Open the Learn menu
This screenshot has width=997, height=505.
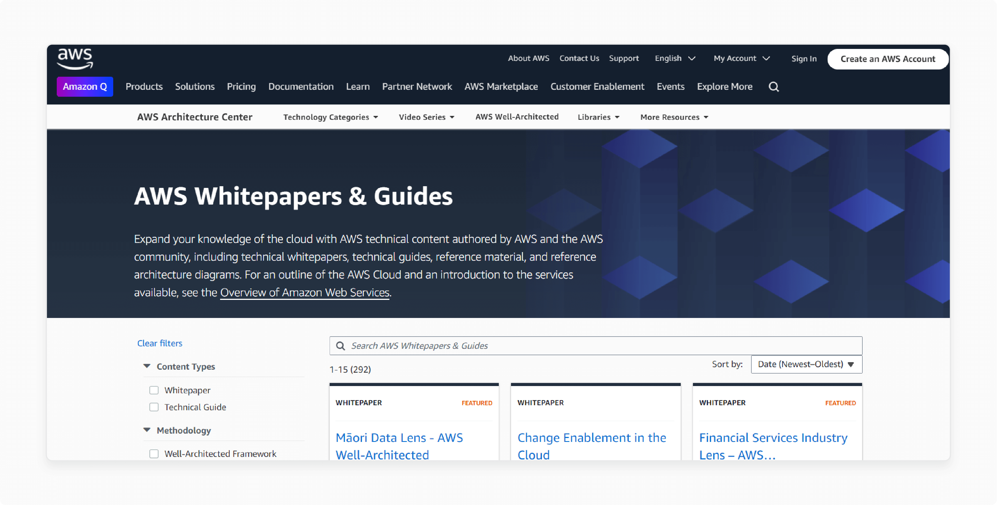[358, 87]
